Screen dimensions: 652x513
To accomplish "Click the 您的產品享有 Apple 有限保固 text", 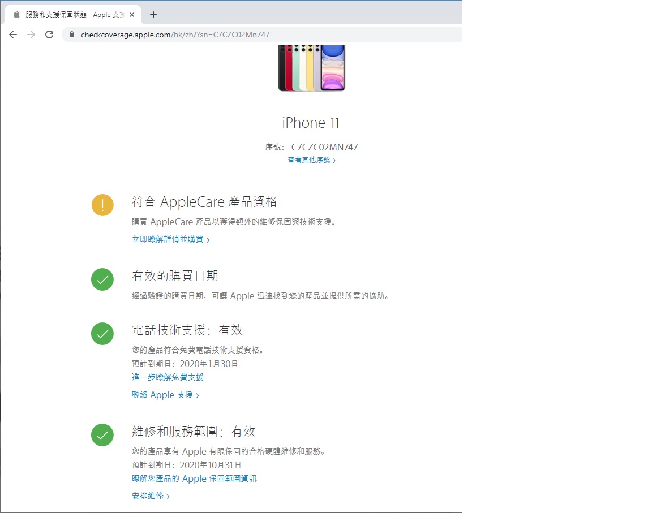I will [x=228, y=451].
